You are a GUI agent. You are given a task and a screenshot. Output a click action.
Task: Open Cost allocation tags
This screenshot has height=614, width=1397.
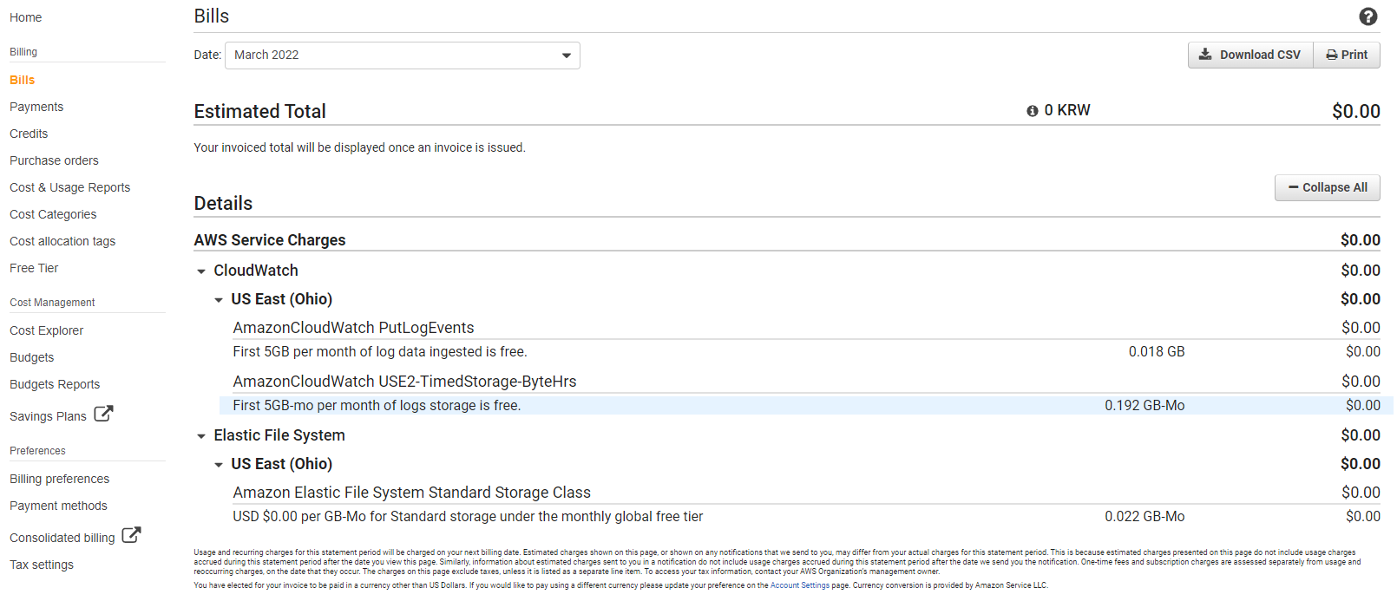(x=62, y=241)
